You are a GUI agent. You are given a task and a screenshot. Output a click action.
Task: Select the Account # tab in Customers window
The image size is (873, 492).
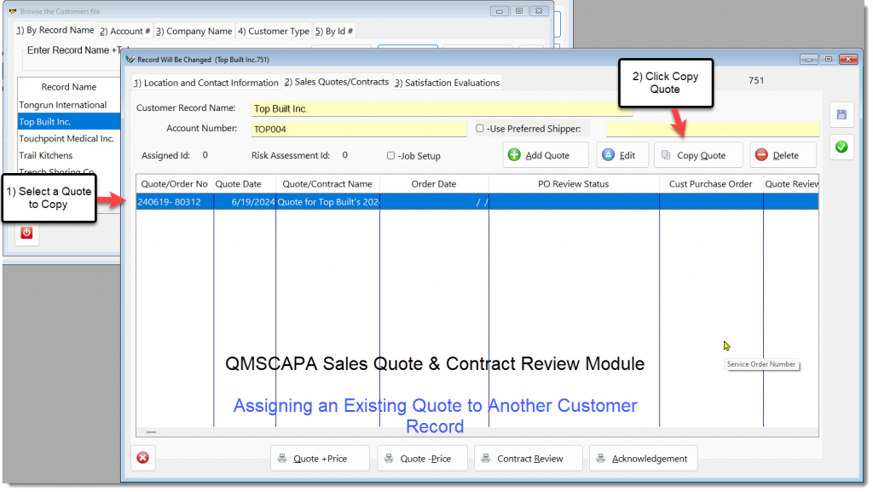[124, 32]
